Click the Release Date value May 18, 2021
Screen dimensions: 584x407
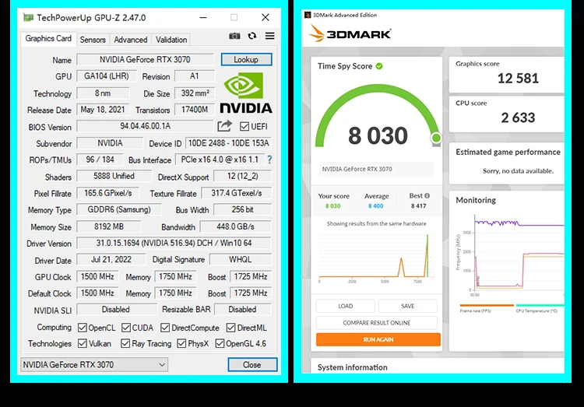point(103,110)
